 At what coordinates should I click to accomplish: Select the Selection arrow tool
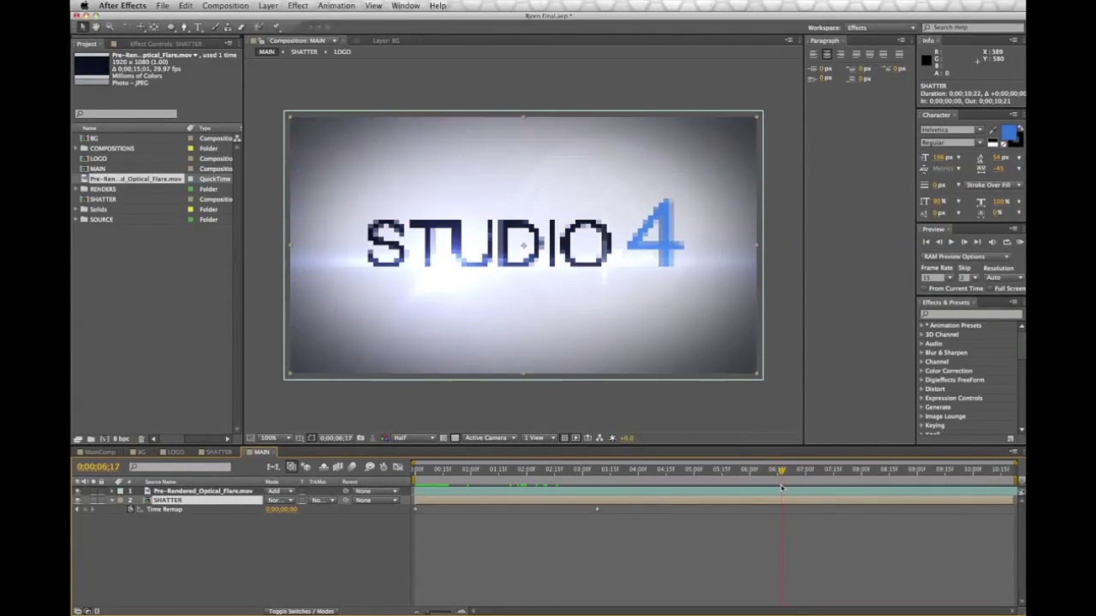point(83,27)
